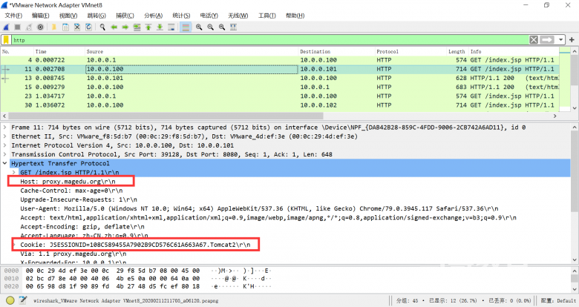Expand the GET /index.jsp request line

click(14, 172)
